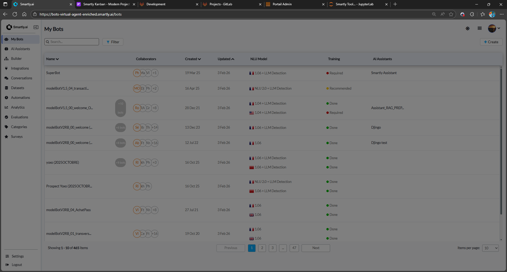Click browser zoom magnifier icon
This screenshot has height=272, width=507.
(434, 14)
